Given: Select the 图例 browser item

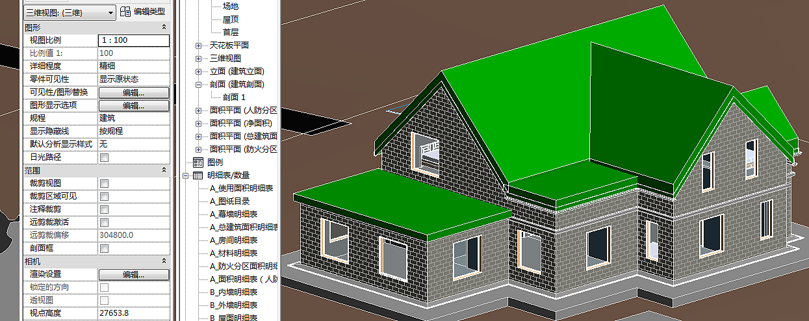Looking at the screenshot, I should pyautogui.click(x=214, y=162).
